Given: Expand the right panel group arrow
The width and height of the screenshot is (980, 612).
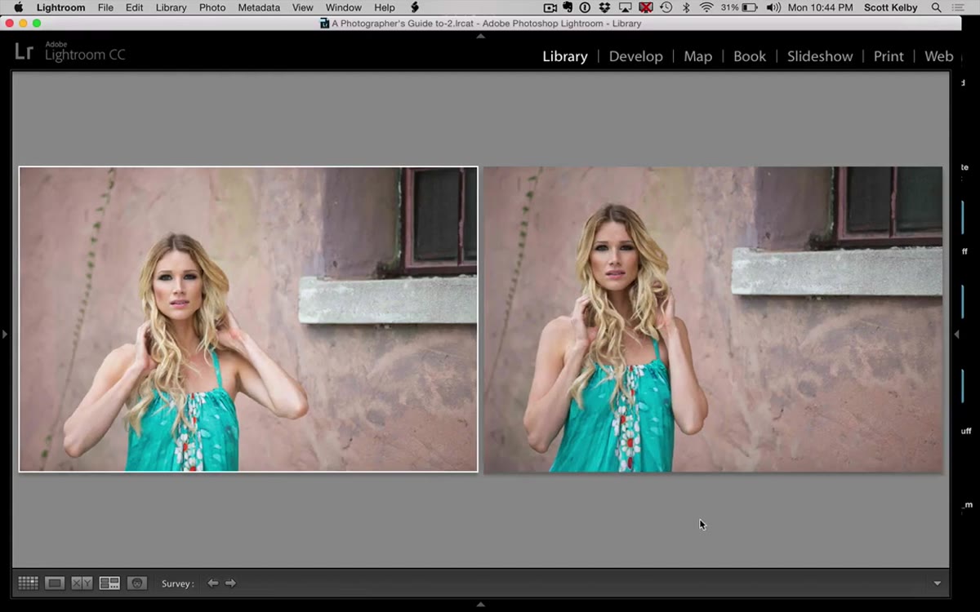Looking at the screenshot, I should pos(956,334).
